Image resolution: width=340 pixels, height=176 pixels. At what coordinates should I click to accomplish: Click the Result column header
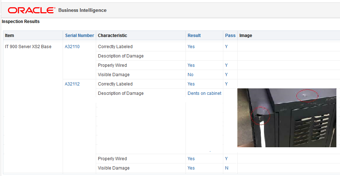pos(194,36)
